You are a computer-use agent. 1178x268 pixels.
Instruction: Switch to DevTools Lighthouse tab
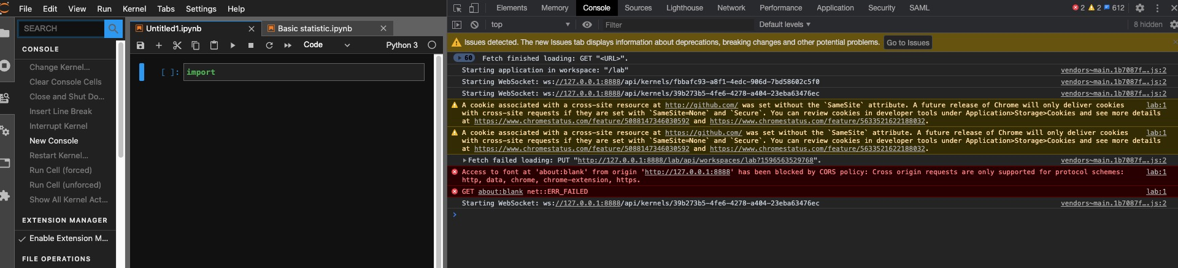click(x=685, y=8)
